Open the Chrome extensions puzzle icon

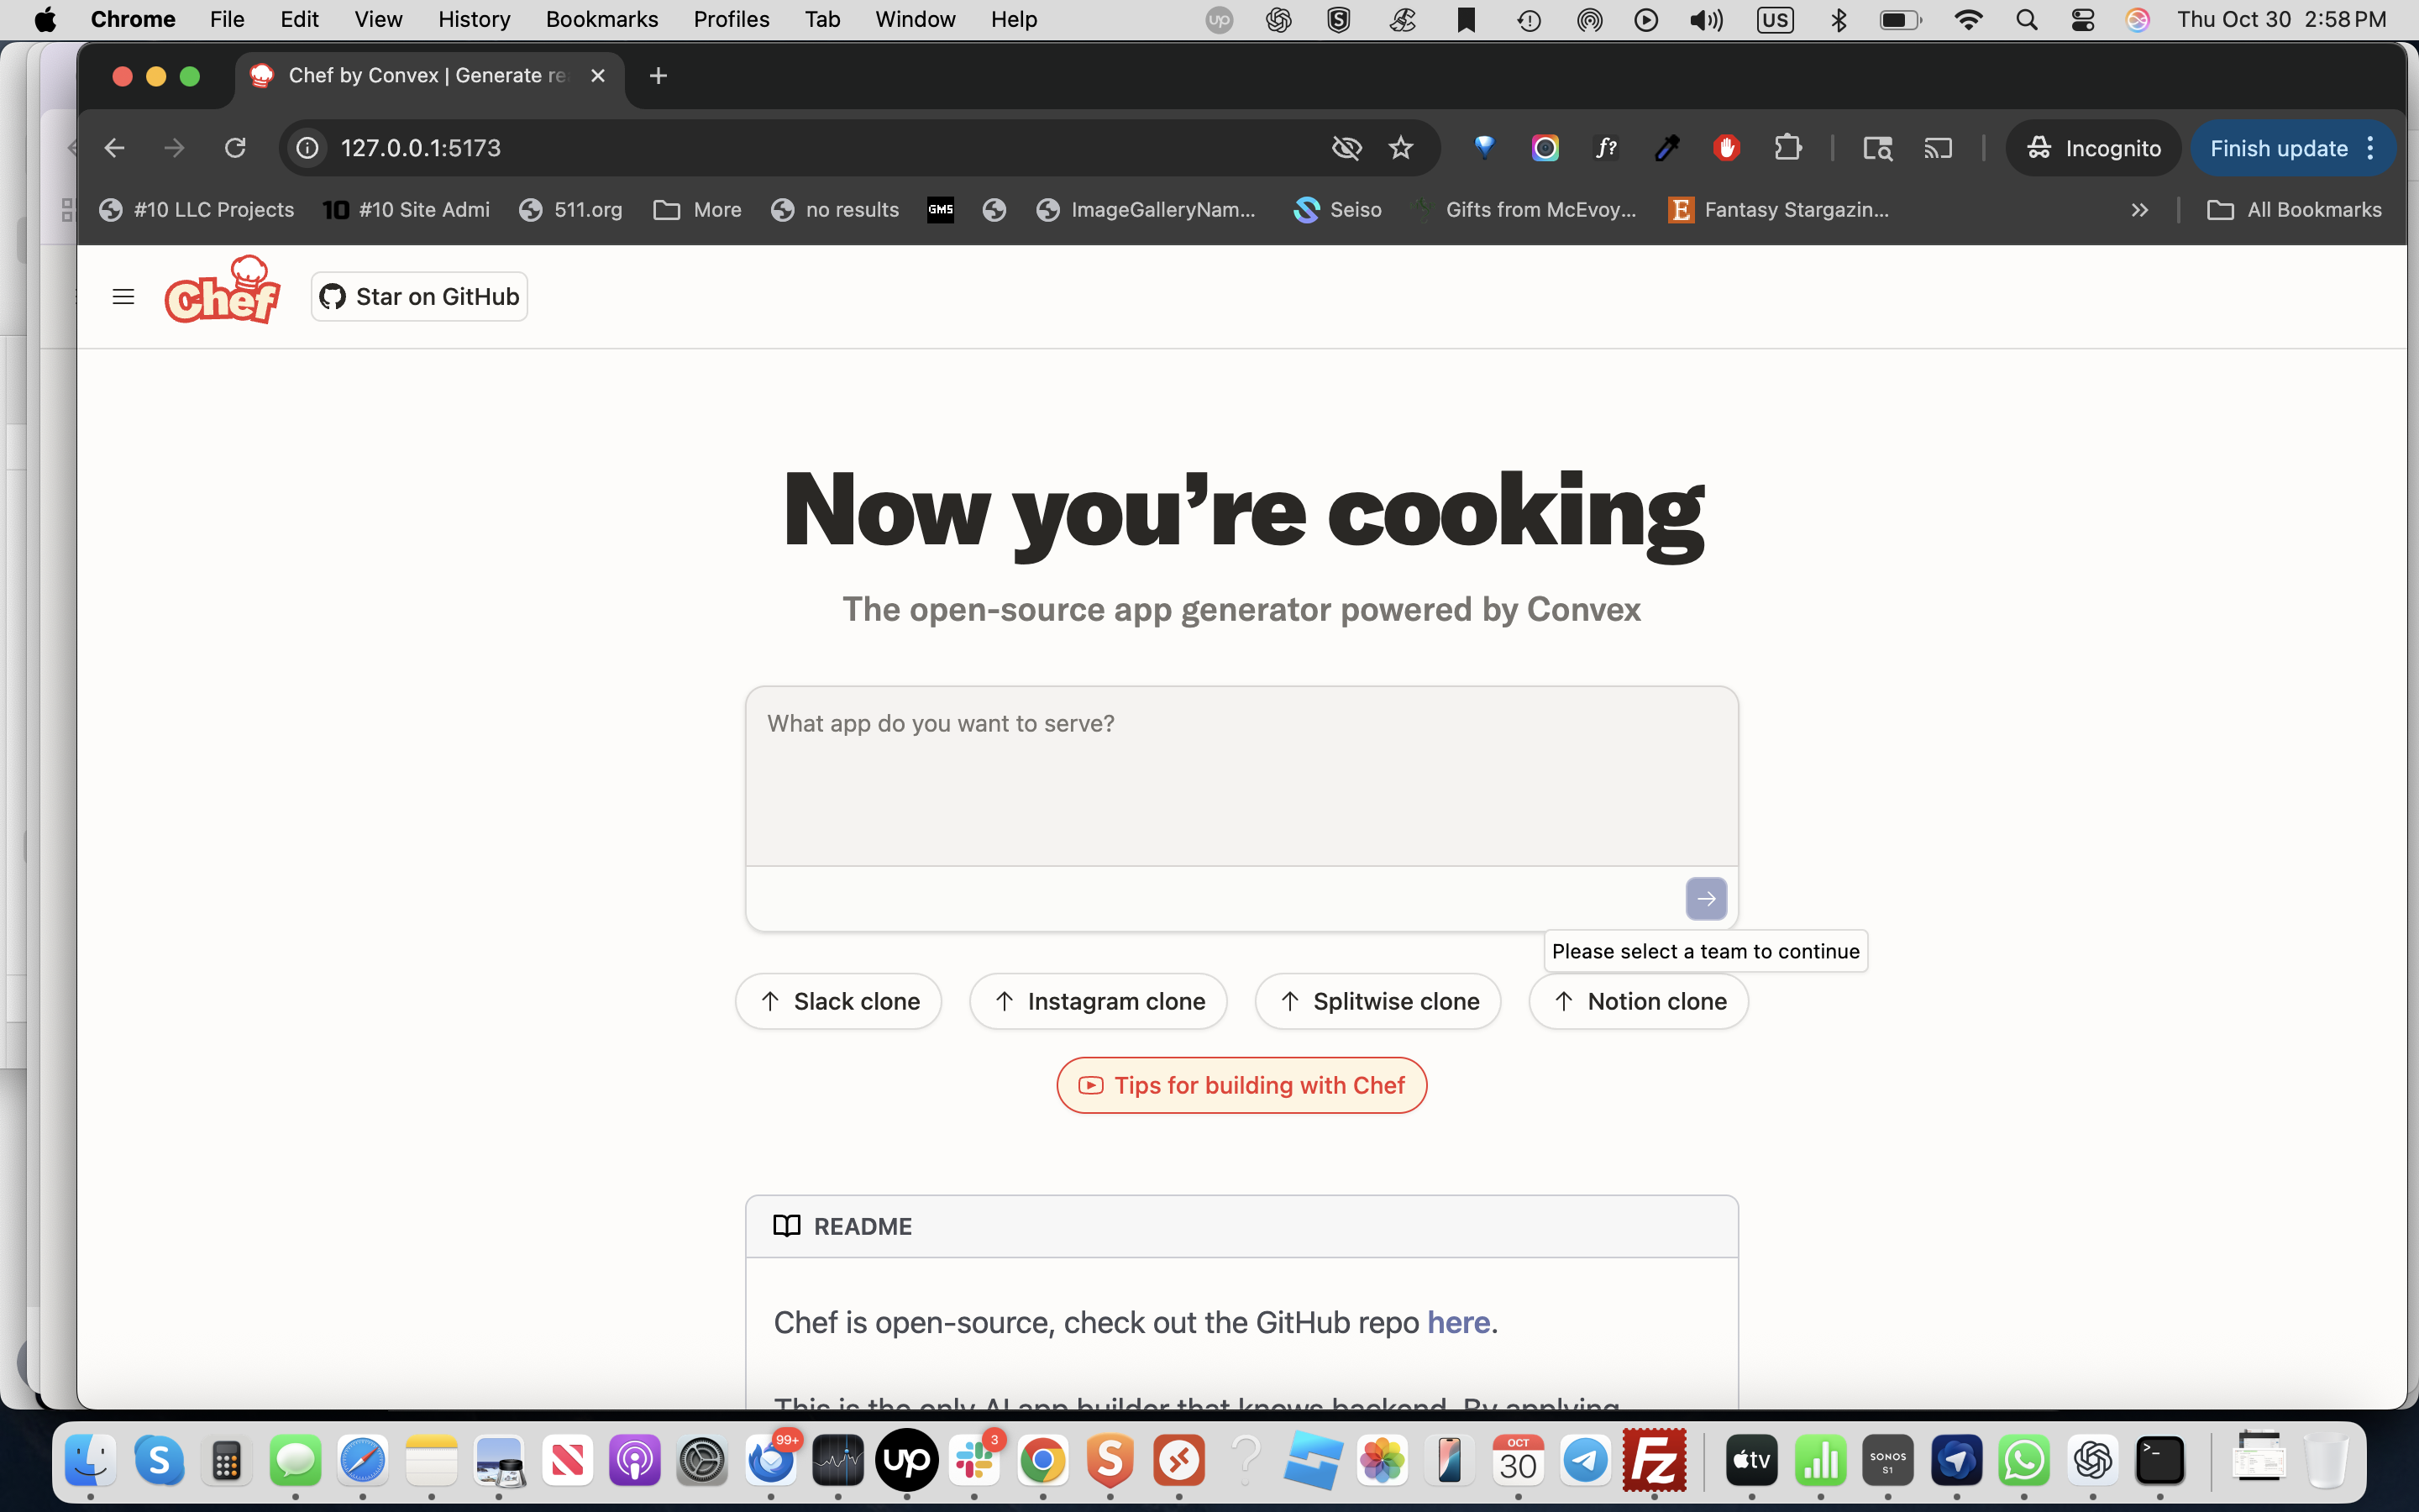1787,148
